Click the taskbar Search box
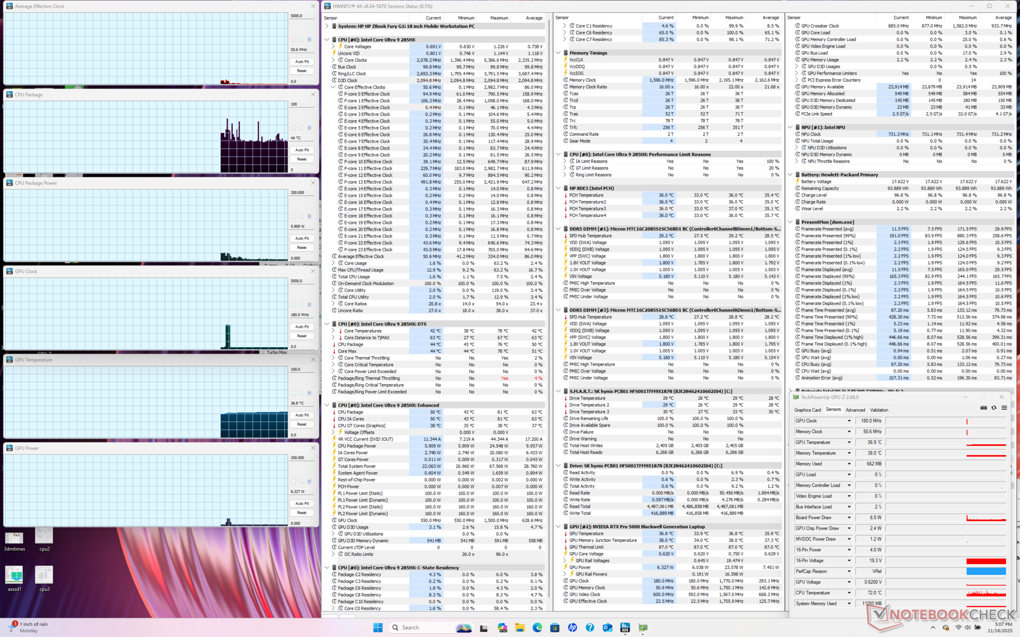 (x=420, y=627)
